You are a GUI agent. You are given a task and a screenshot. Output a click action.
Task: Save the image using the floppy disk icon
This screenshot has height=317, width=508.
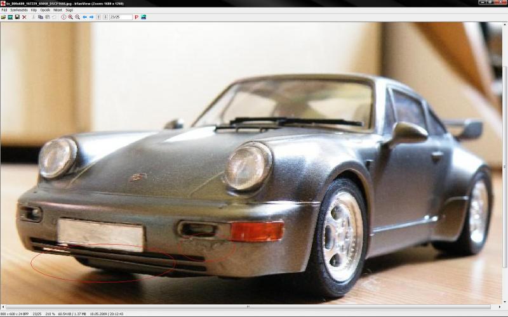[17, 17]
